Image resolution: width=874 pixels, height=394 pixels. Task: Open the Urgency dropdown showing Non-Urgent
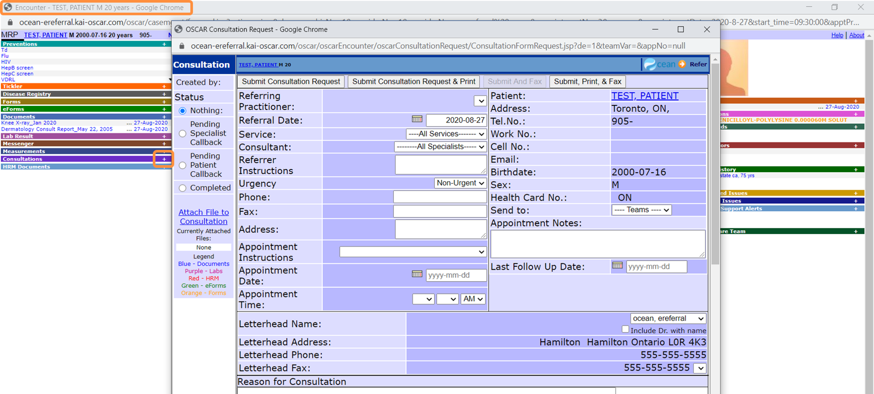[x=460, y=183]
